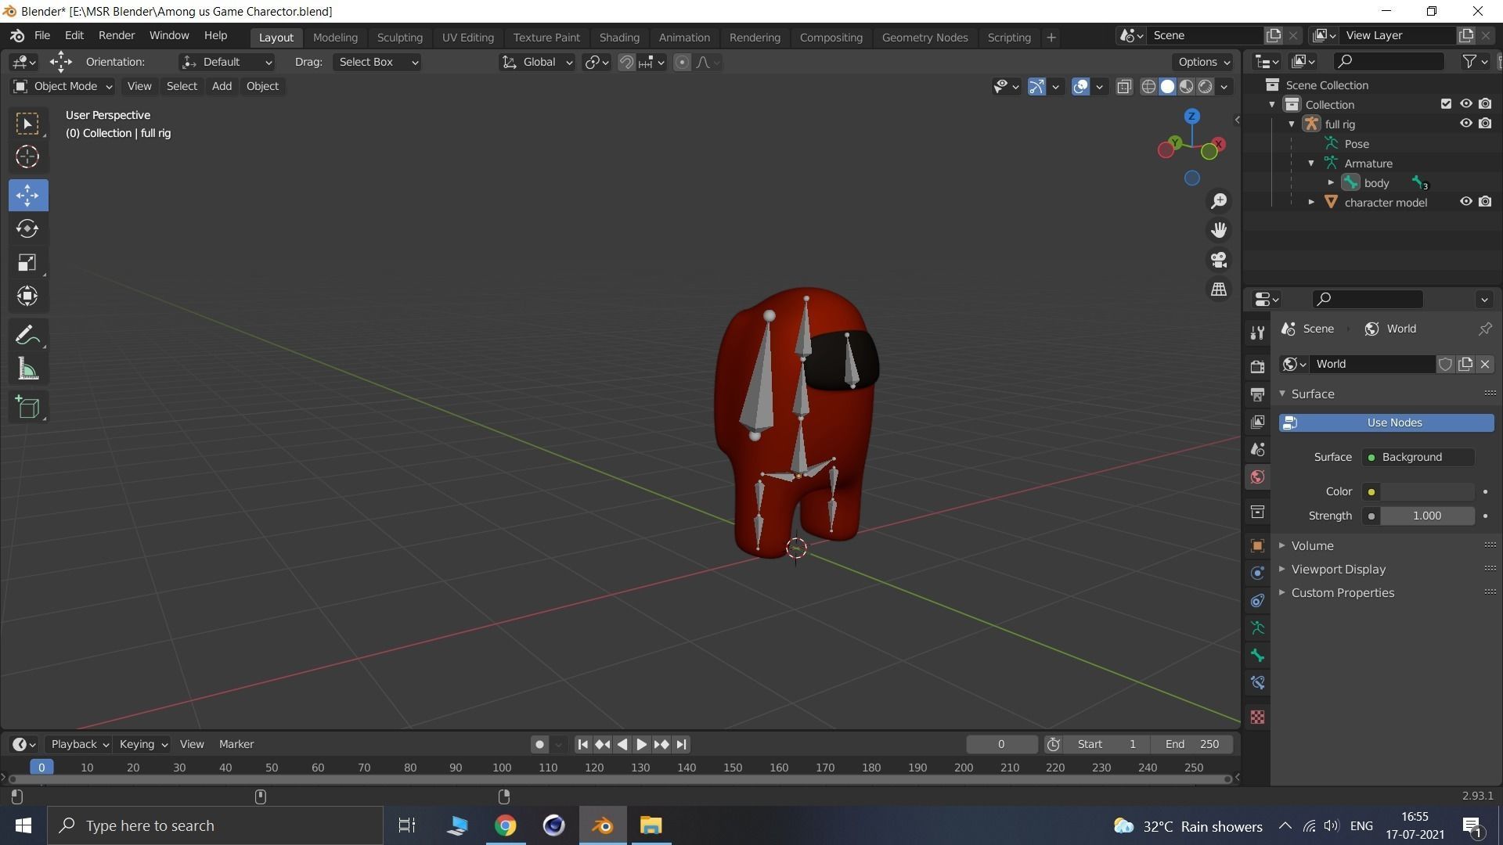Viewport: 1503px width, 845px height.
Task: Switch to the Animation workspace tab
Action: tap(684, 37)
